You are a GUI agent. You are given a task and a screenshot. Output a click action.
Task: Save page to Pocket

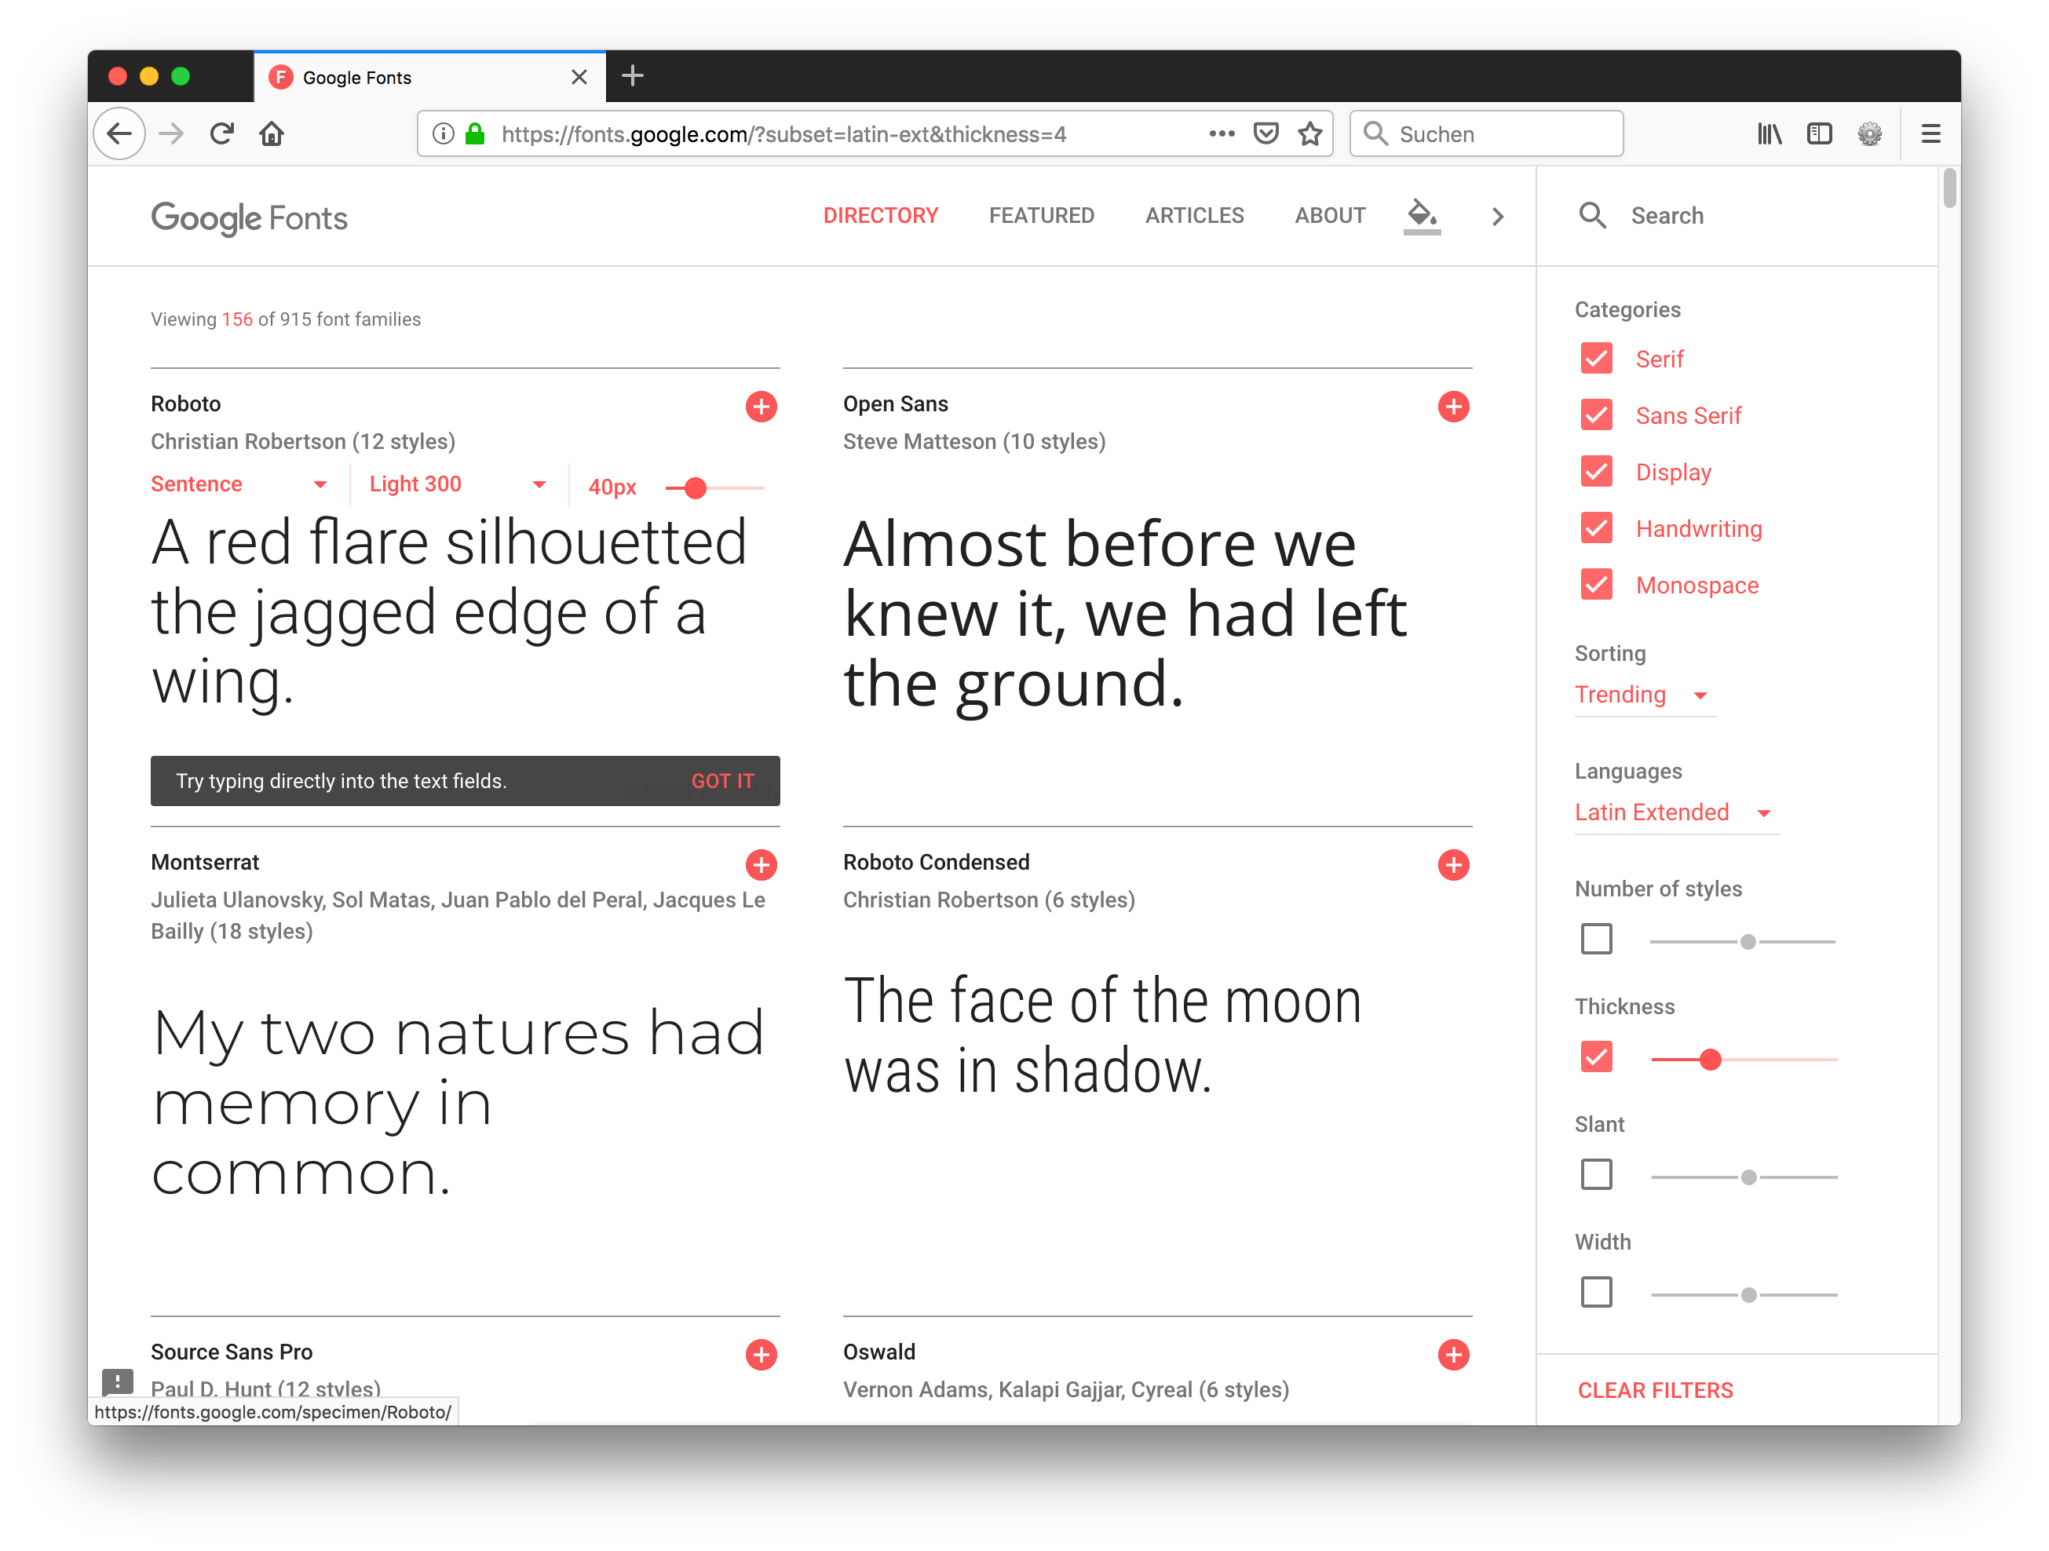click(1266, 133)
